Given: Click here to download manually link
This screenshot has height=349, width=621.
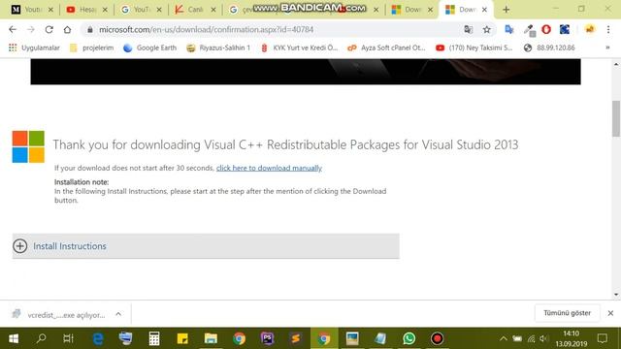Looking at the screenshot, I should (269, 168).
